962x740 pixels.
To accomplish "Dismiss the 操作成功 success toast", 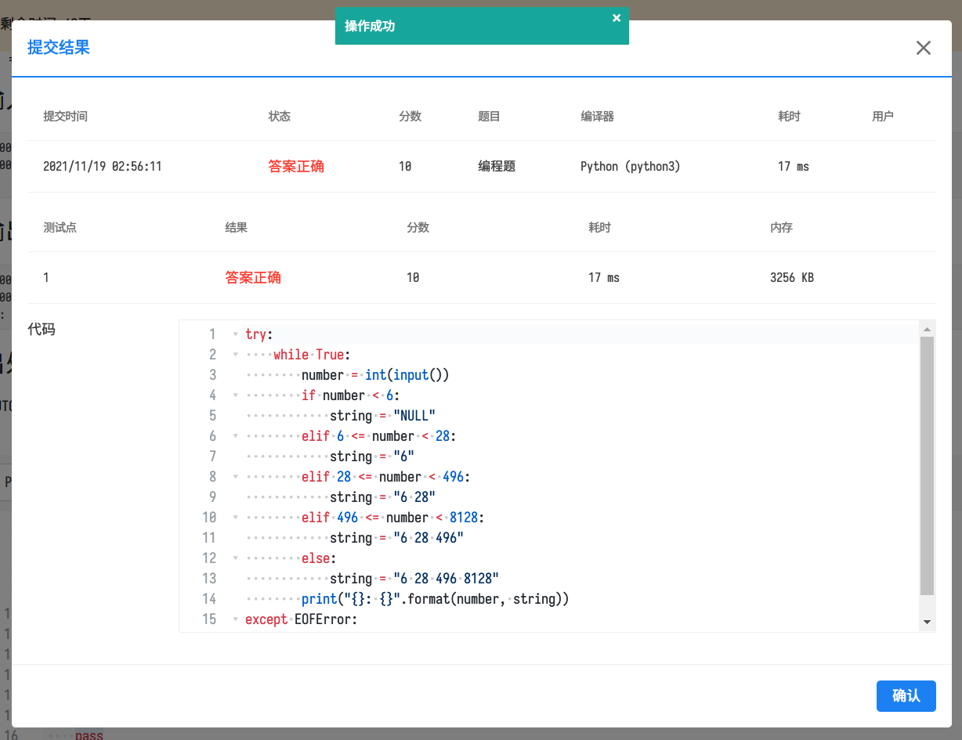I will tap(617, 17).
